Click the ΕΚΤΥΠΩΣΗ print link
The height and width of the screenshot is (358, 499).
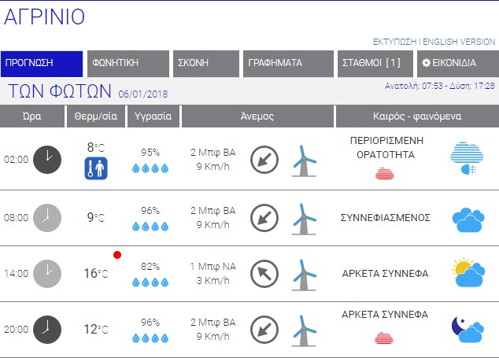click(394, 41)
